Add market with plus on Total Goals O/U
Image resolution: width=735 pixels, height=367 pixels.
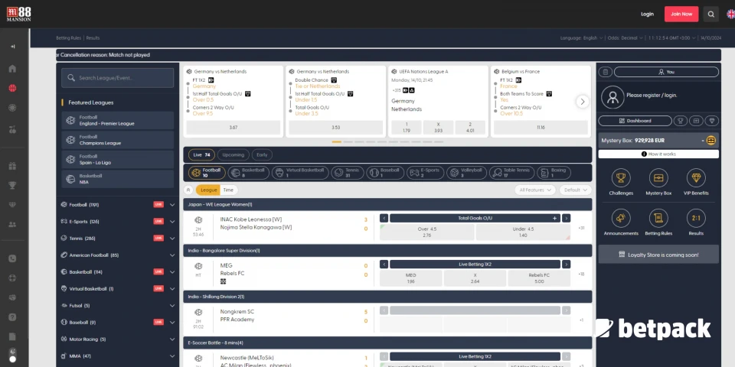(x=554, y=218)
